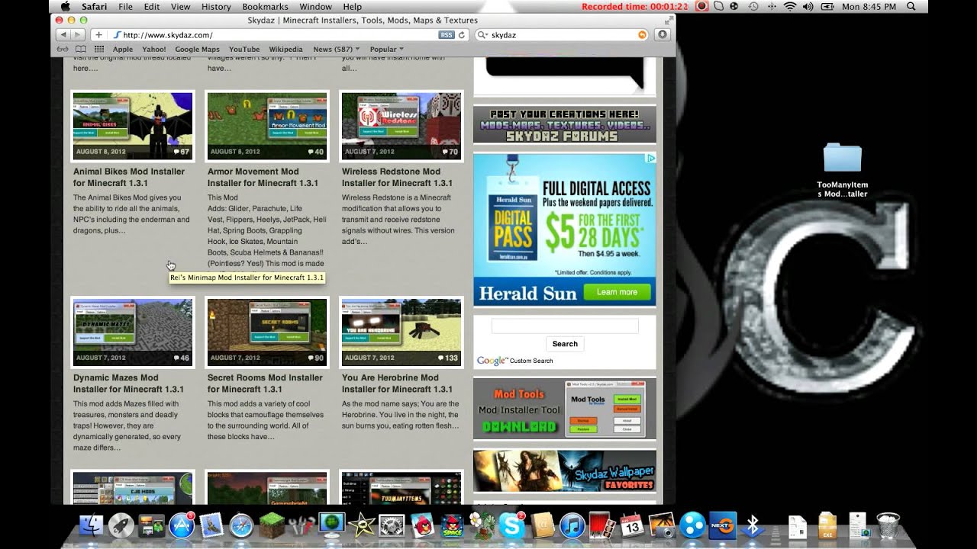Image resolution: width=977 pixels, height=549 pixels.
Task: Open the Bookmarks menu
Action: (265, 6)
